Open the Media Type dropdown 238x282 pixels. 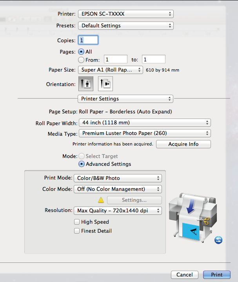click(145, 133)
